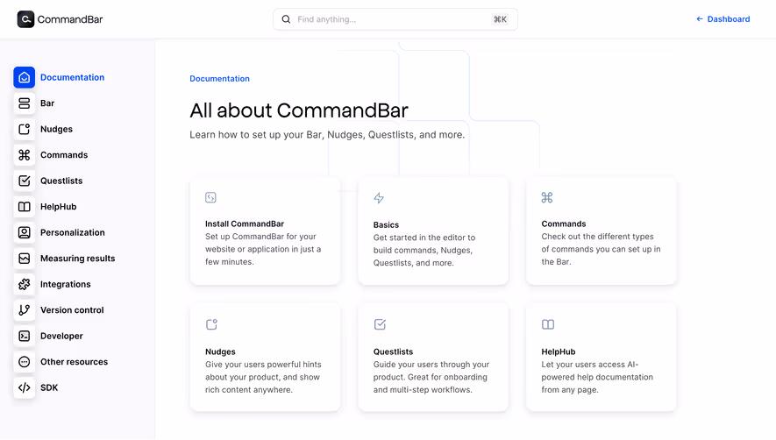This screenshot has height=440, width=776.
Task: Open Developer section in sidebar
Action: 61,336
